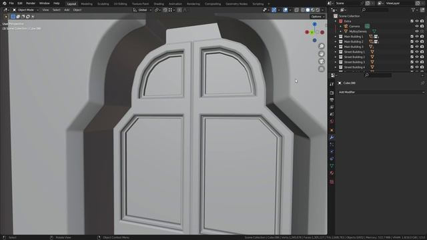The width and height of the screenshot is (427, 240).
Task: Switch to the Scripting workspace tab
Action: click(x=258, y=4)
